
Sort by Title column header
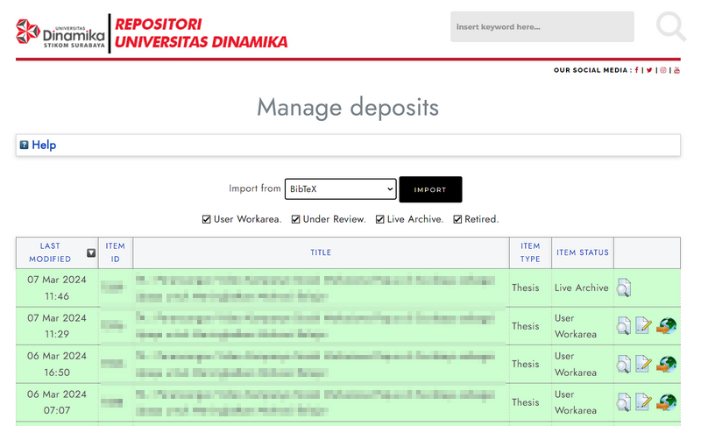pyautogui.click(x=321, y=252)
